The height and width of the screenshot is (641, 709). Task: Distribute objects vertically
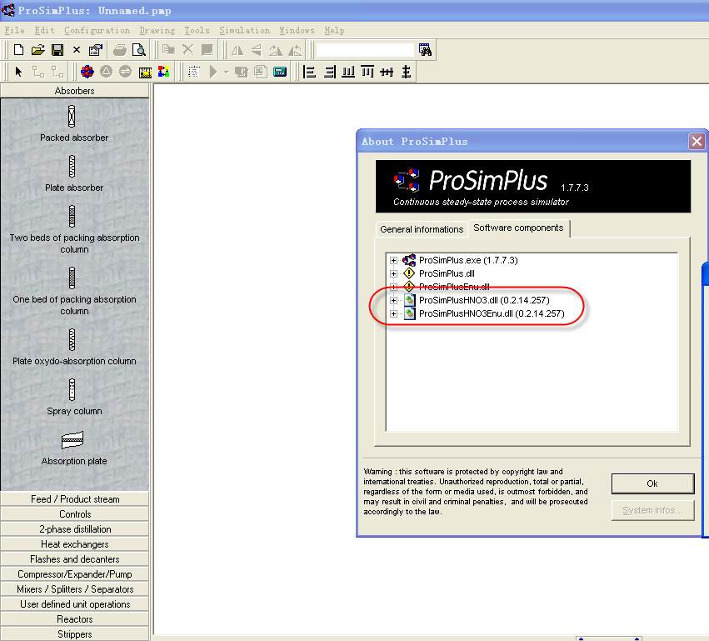click(406, 72)
